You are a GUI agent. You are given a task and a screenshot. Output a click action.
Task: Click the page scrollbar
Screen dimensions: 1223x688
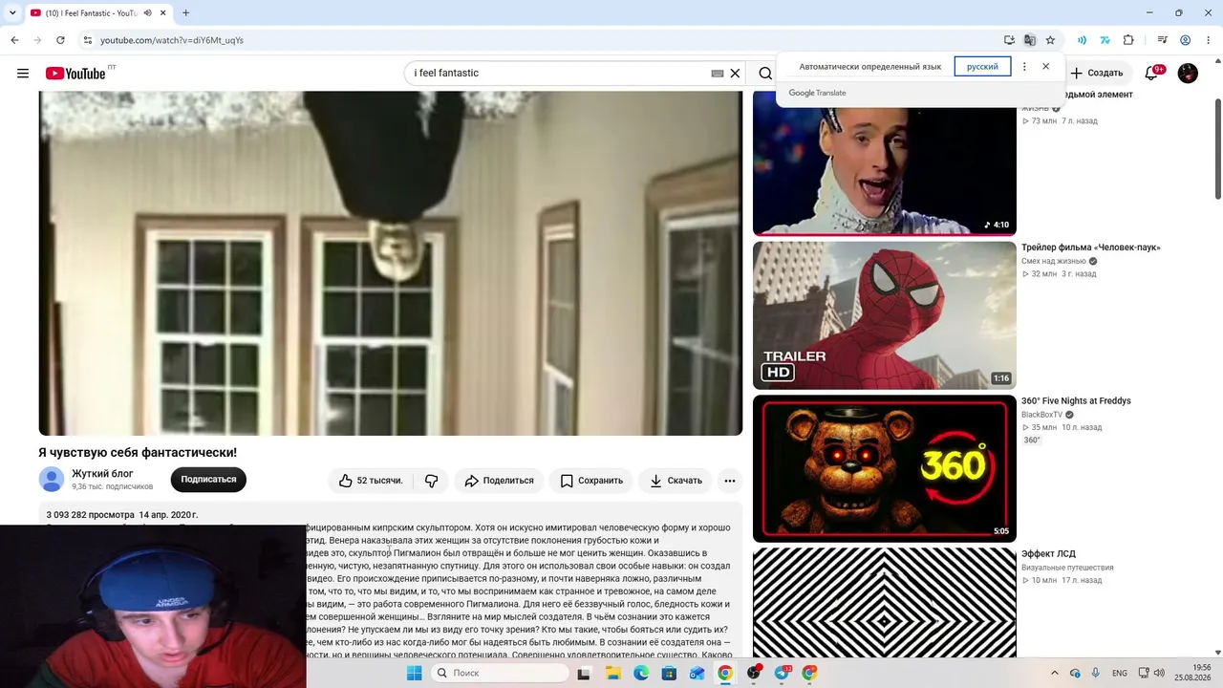click(x=1217, y=149)
